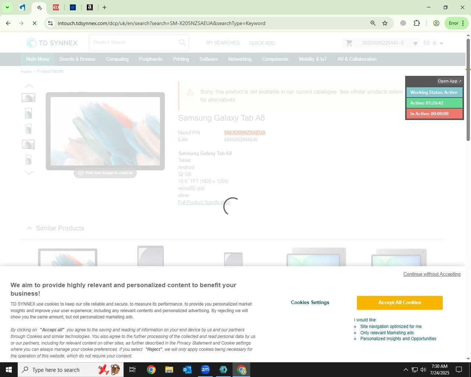Screen dimensions: 471x377
Task: Click the Home breadcrumb link
Action: (x=26, y=71)
